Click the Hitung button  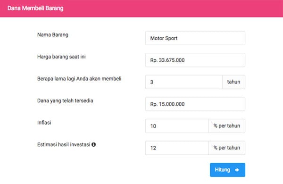click(x=227, y=170)
